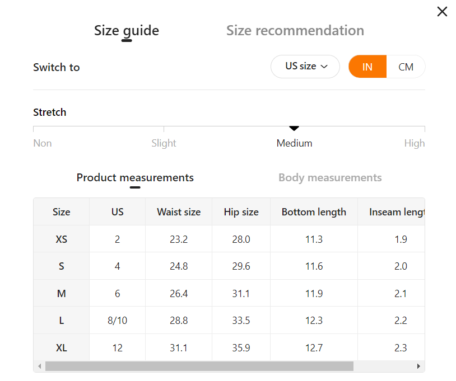This screenshot has height=381, width=456.
Task: Click the US size dropdown chevron
Action: click(324, 67)
